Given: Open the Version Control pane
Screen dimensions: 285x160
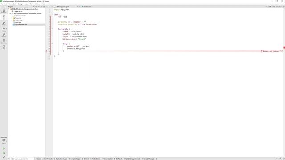Looking at the screenshot, I should coord(107,159).
